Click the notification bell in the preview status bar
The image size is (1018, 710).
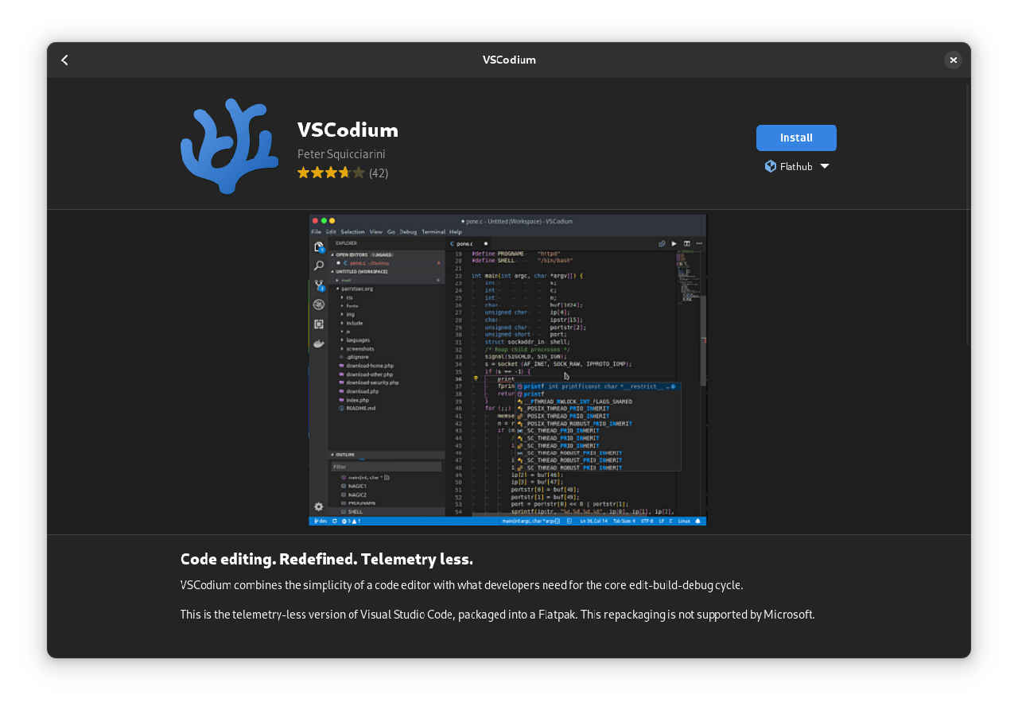pyautogui.click(x=698, y=522)
